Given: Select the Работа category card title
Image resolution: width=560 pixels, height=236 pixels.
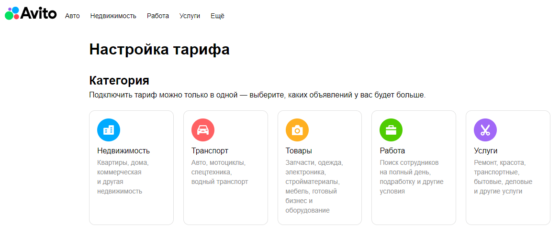Looking at the screenshot, I should pyautogui.click(x=392, y=151).
